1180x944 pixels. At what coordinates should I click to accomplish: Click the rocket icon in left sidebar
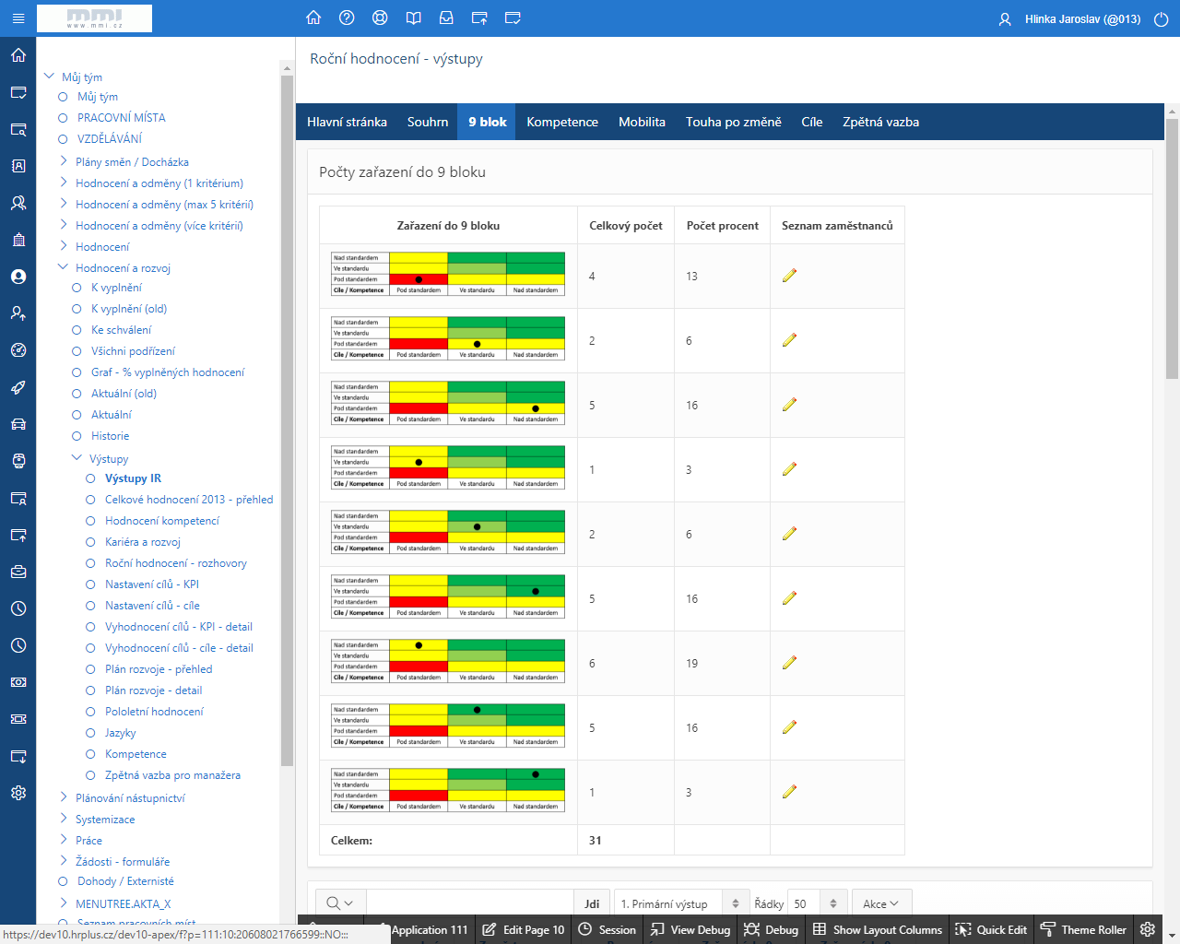click(18, 387)
